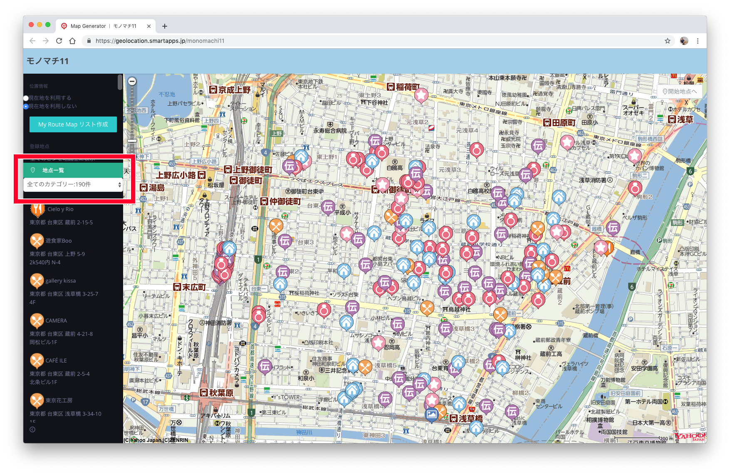Expand the 開始地点へ panel on the map
Screen dimensions: 730x474
679,92
